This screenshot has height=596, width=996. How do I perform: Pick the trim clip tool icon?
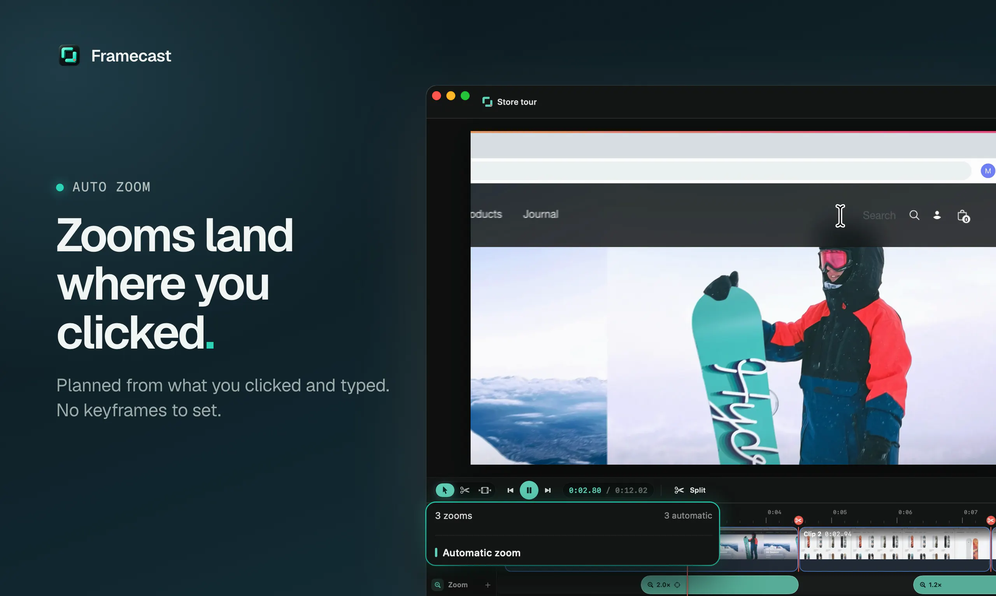click(x=485, y=490)
